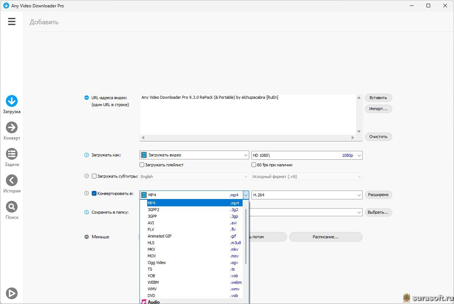Go to the Конверт converter section
This screenshot has width=454, height=304.
[12, 128]
